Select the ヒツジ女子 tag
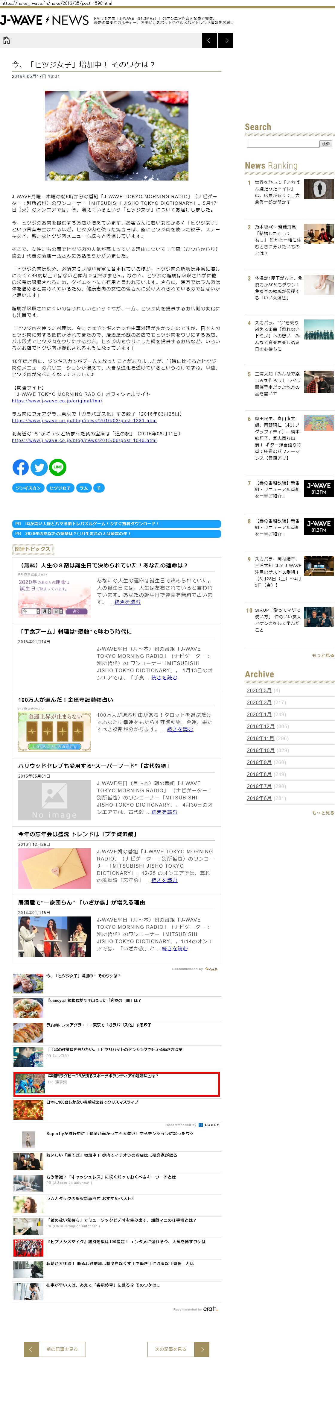Screen dimensions: 335x1406 tap(60, 488)
